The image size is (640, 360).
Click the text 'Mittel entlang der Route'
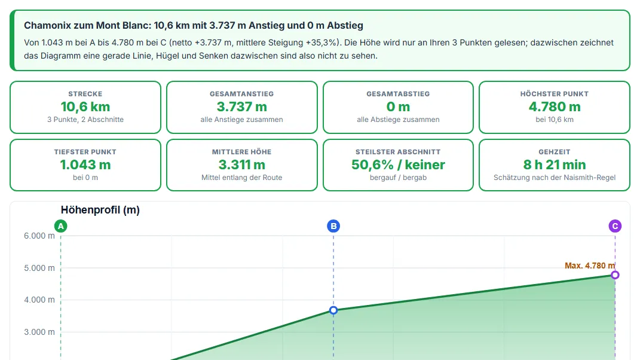[x=241, y=178]
